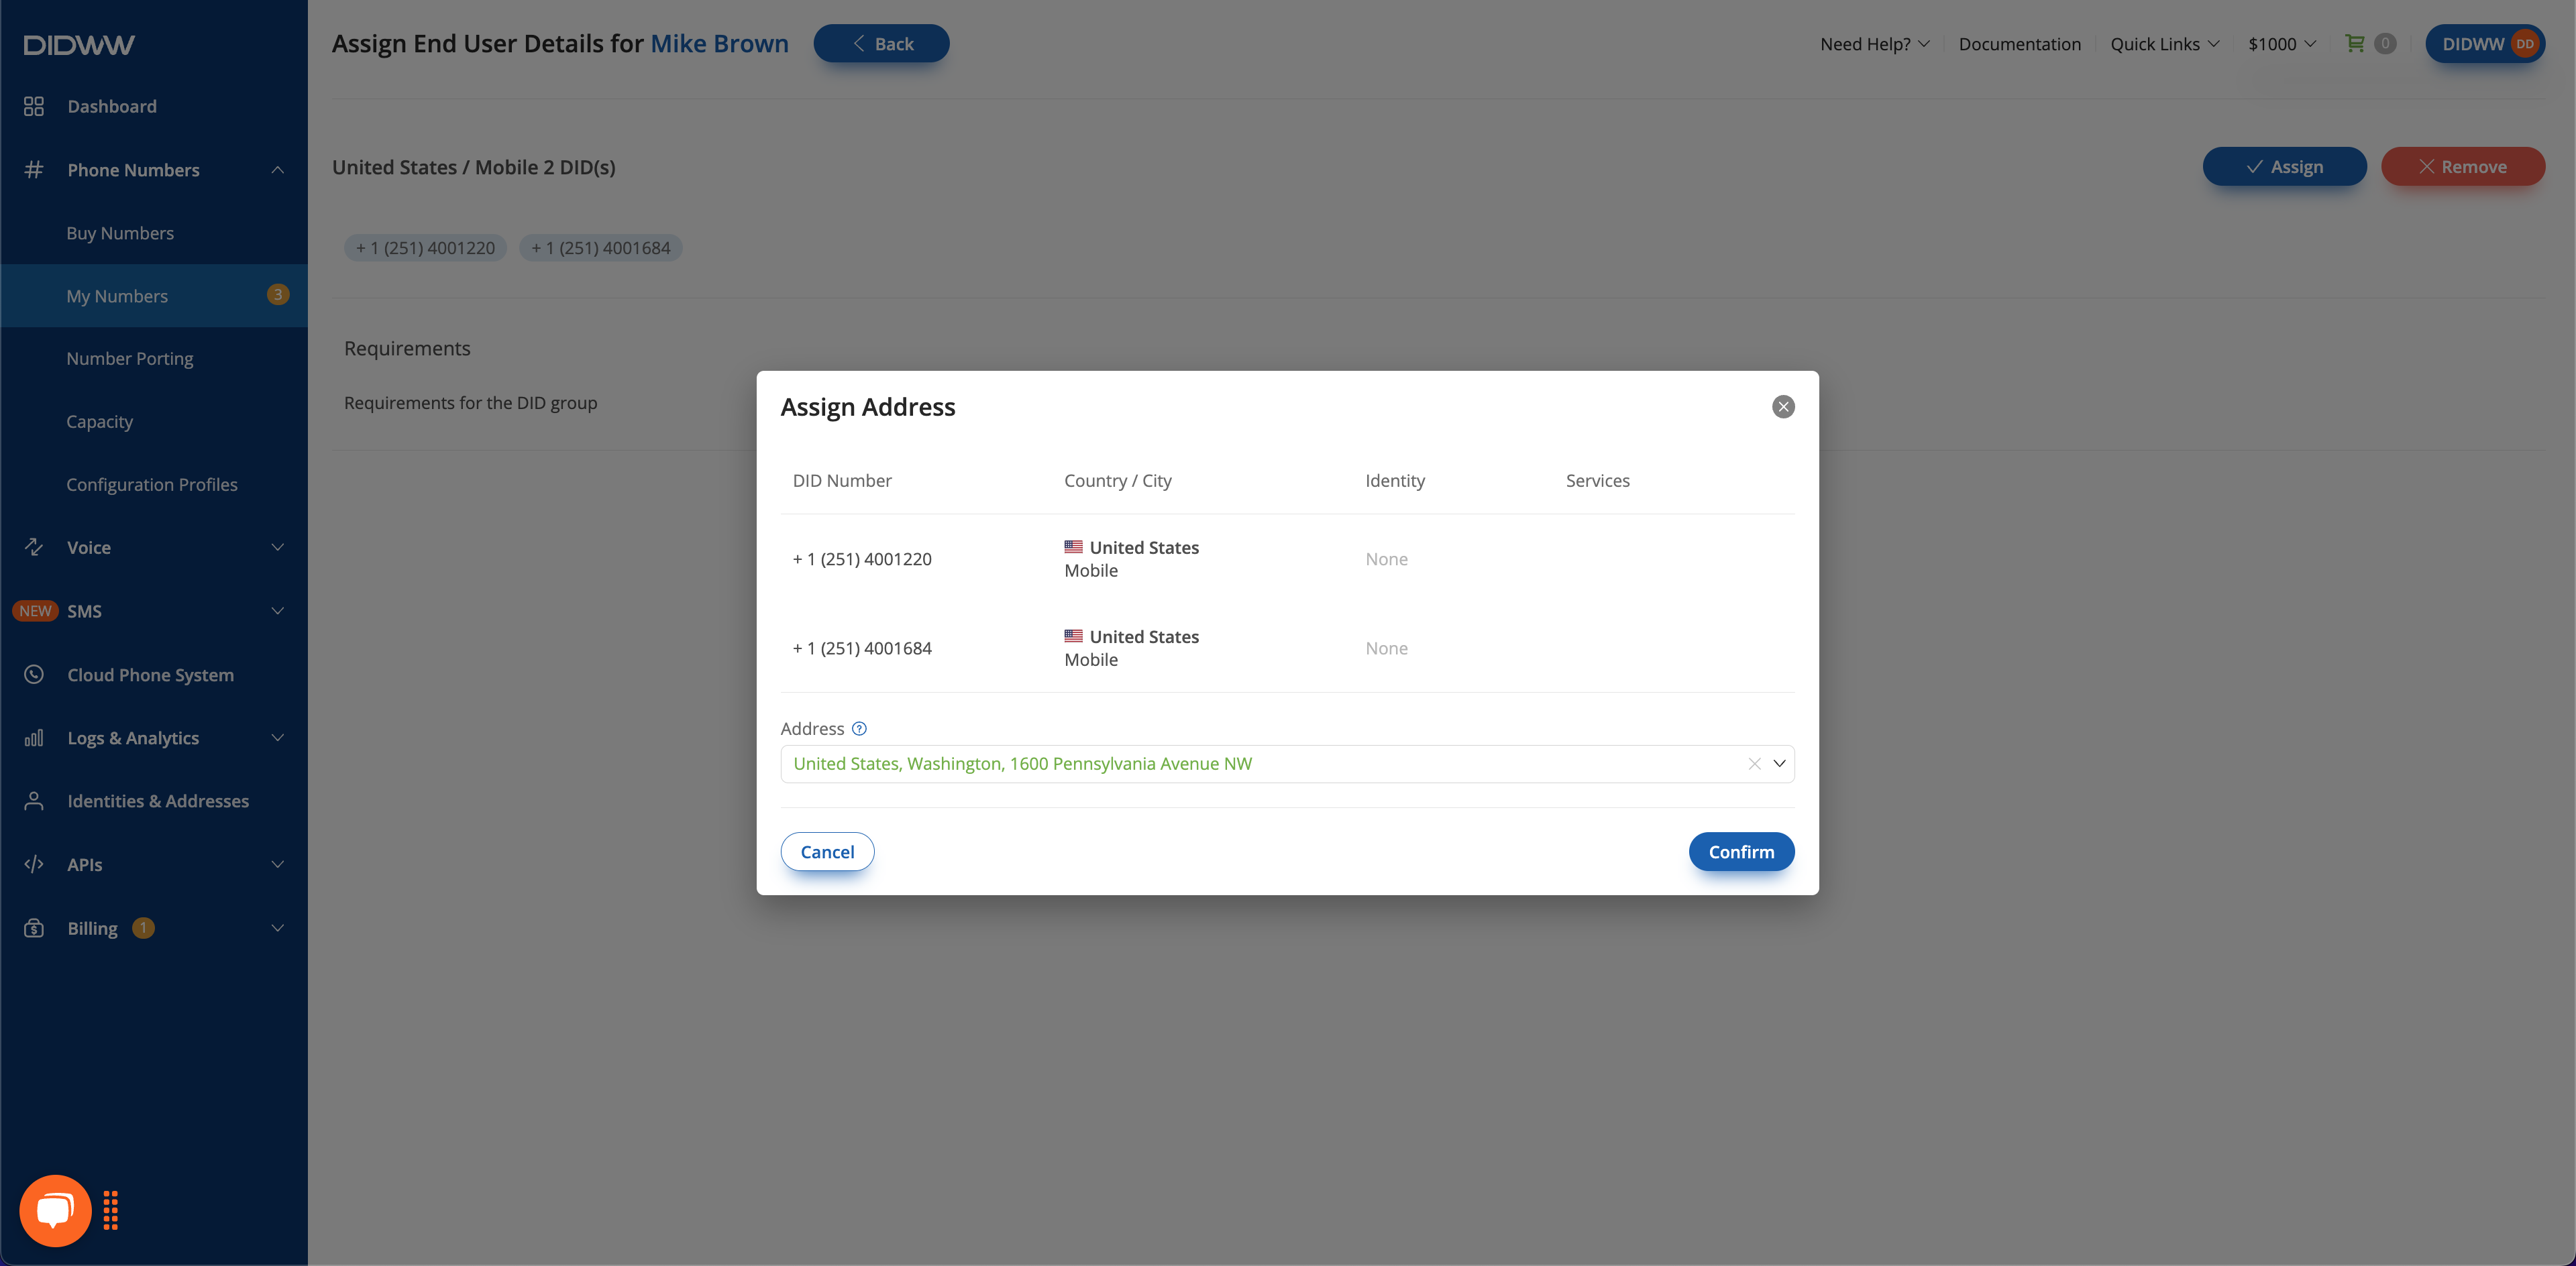The width and height of the screenshot is (2576, 1266).
Task: Click the Logs & Analytics bar chart icon
Action: (x=34, y=738)
